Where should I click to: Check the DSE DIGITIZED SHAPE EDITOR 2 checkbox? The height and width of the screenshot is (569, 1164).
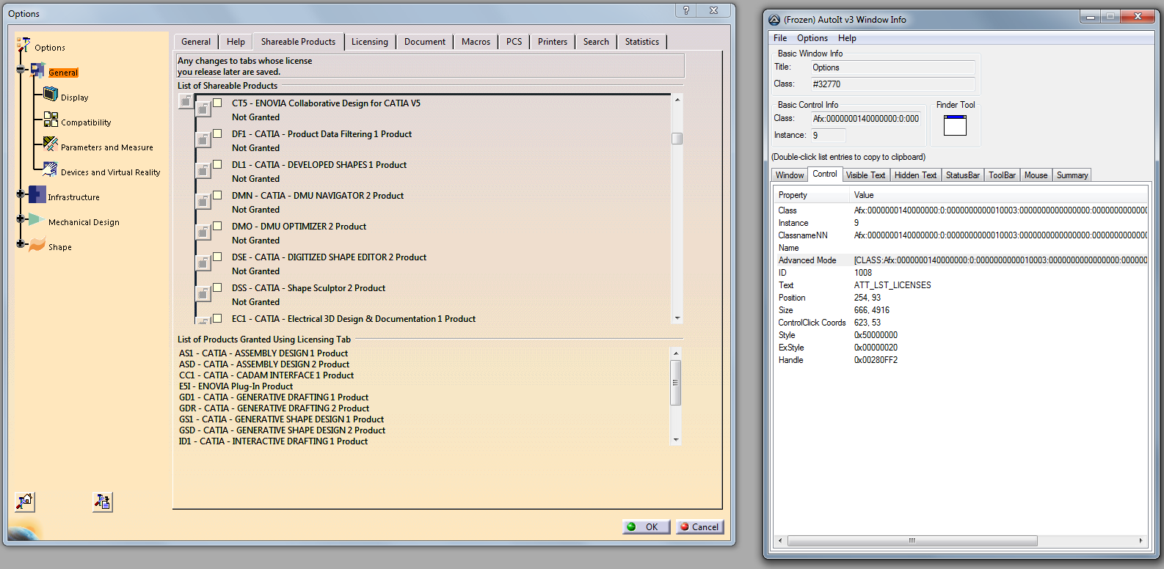217,257
